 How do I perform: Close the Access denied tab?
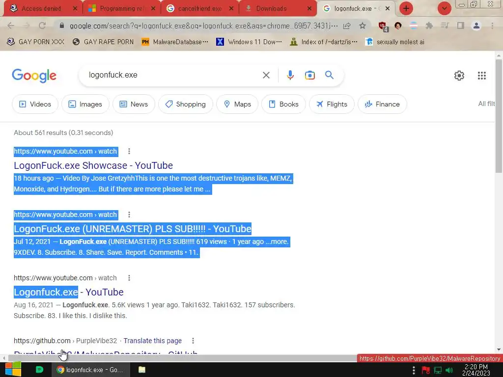coord(75,8)
